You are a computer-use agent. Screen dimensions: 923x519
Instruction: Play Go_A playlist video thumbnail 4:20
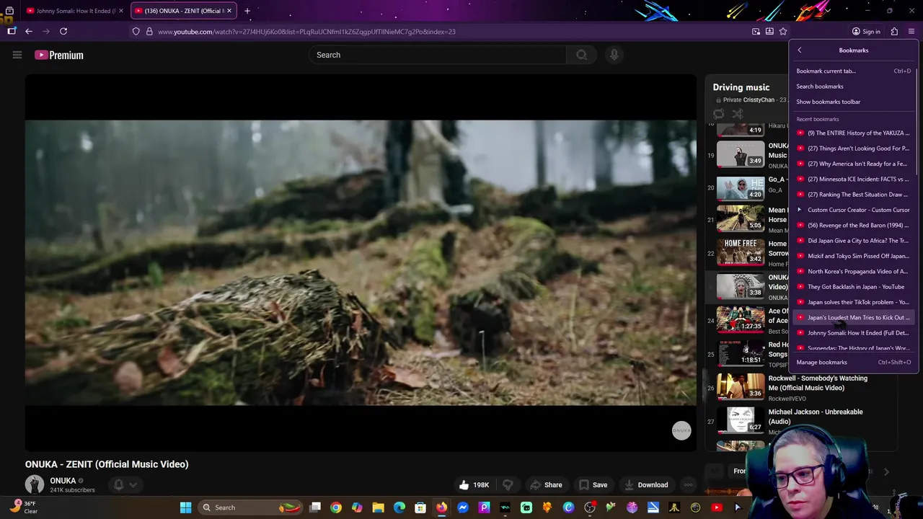coord(741,187)
